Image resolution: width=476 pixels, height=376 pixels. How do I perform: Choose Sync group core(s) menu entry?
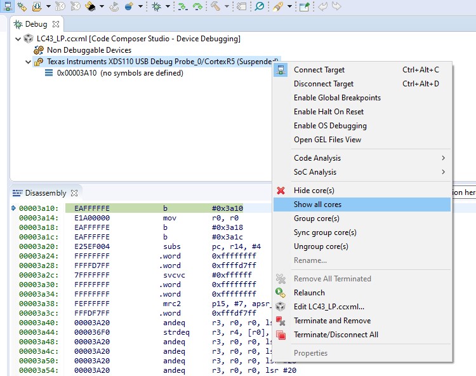(x=362, y=232)
